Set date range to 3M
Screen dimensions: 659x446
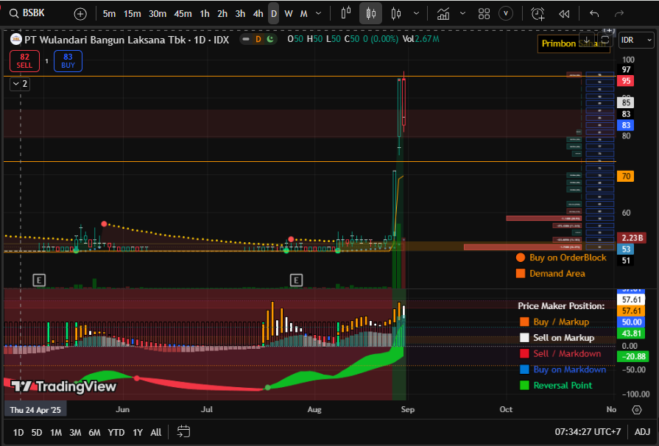[x=75, y=432]
